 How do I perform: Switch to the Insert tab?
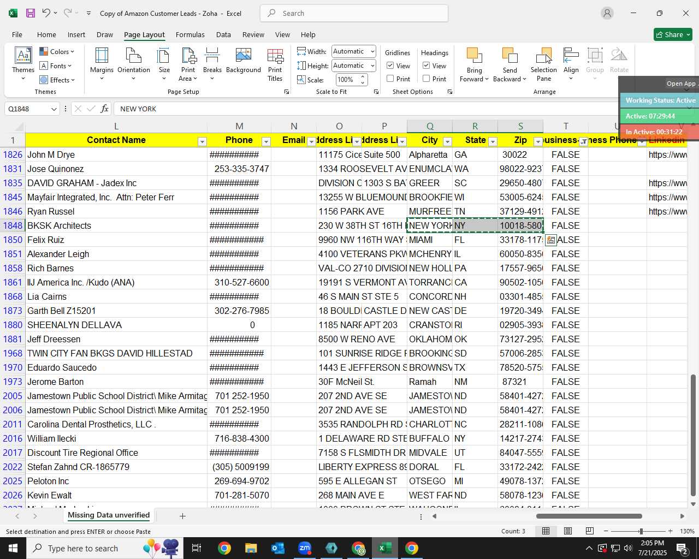[x=76, y=34]
